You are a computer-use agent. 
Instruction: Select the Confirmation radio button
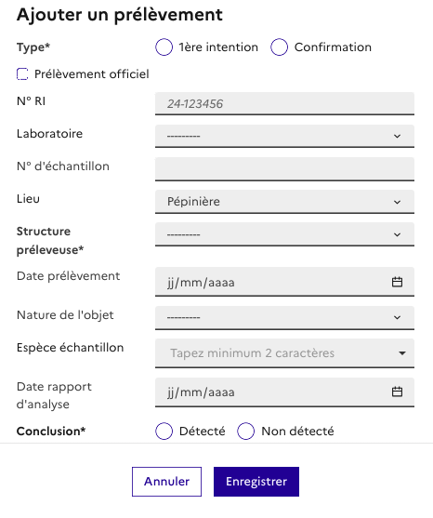tap(279, 46)
